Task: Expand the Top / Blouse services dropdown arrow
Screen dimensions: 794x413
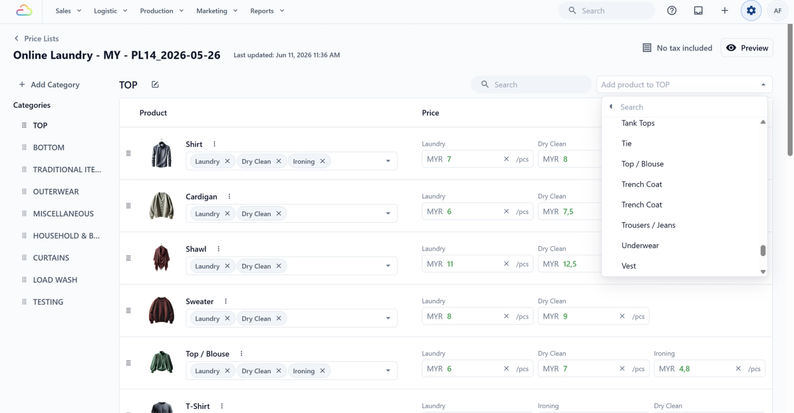Action: click(x=388, y=370)
